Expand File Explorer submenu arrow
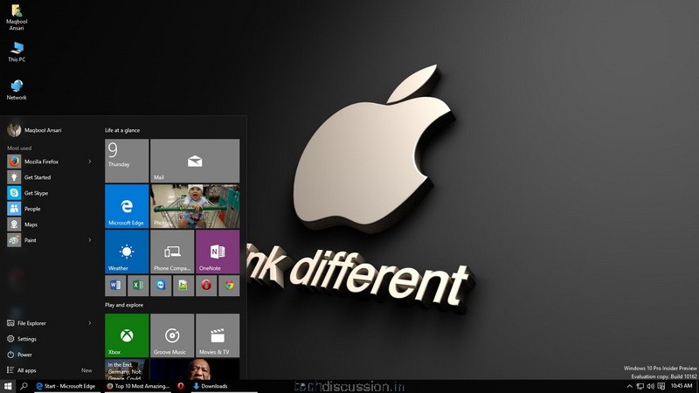Screen dimensions: 699x393 click(x=90, y=323)
